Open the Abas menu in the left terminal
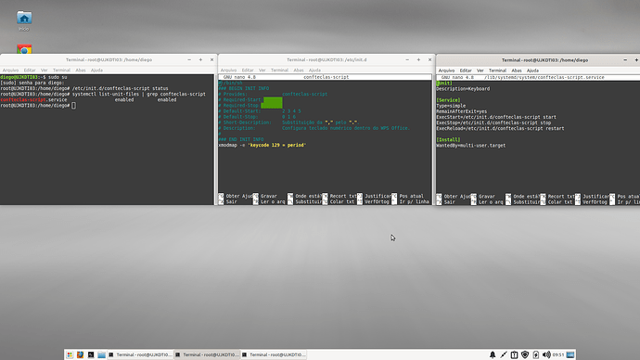The image size is (640, 360). [81, 71]
